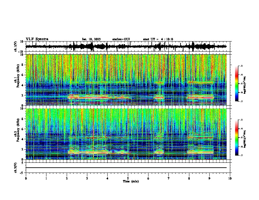Click the ch.1 spectrogram color scale bar
Viewport: 259px width, 200px height.
[x=237, y=84]
